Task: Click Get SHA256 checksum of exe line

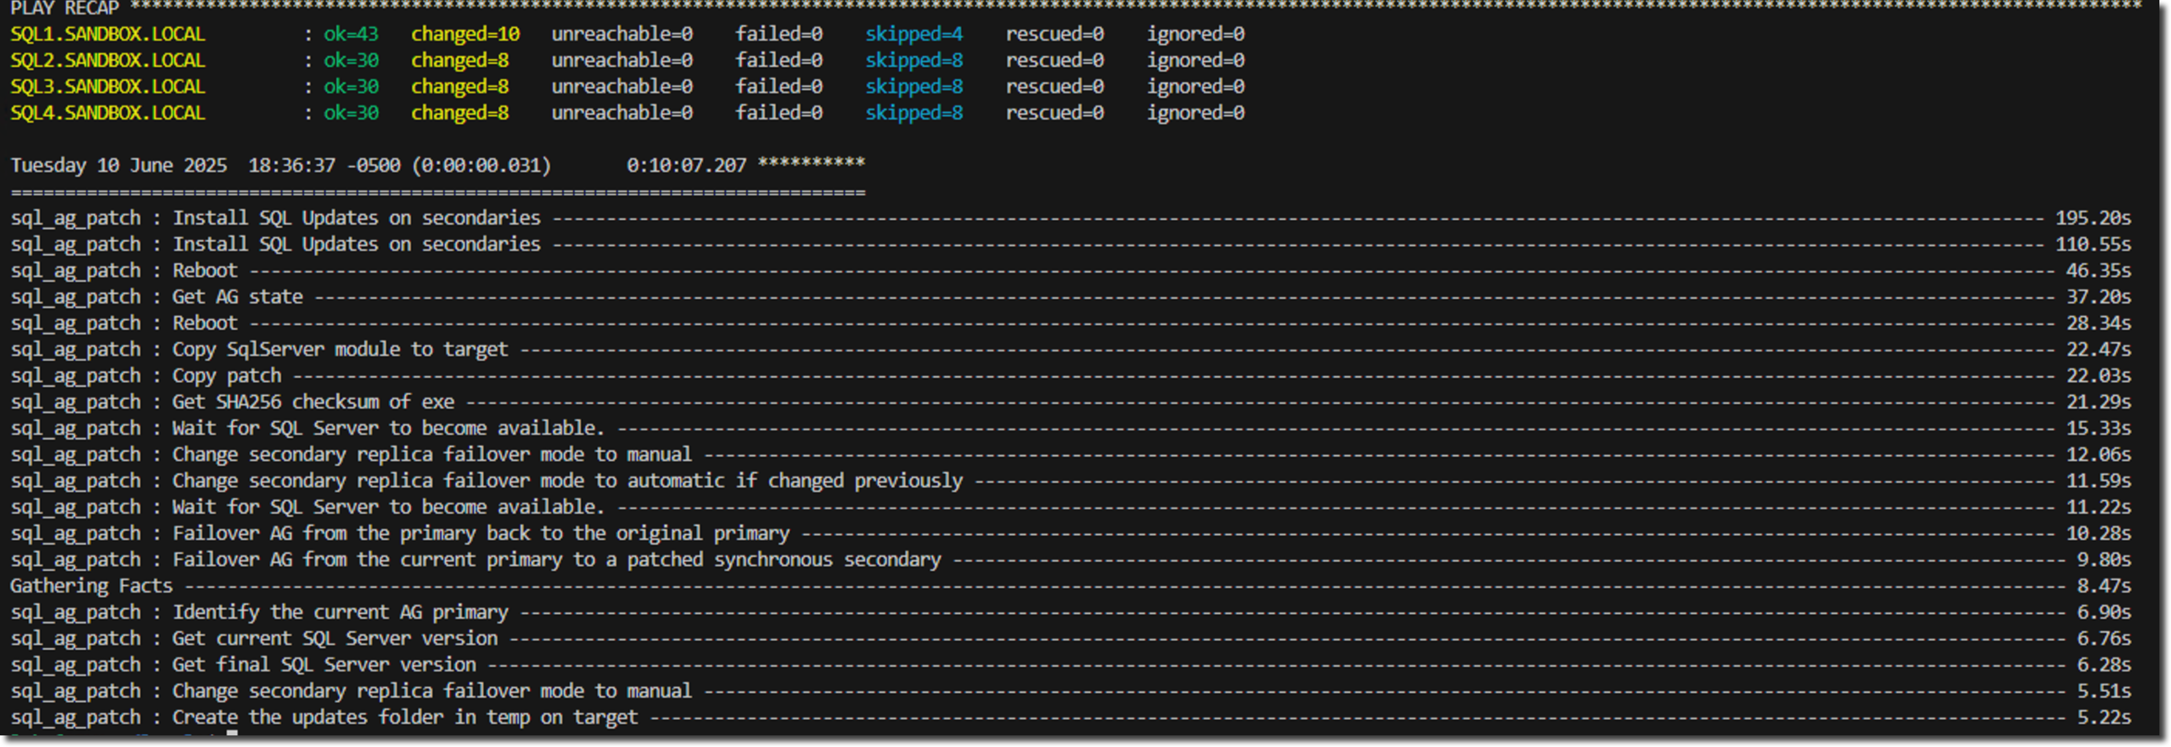Action: click(x=1070, y=402)
